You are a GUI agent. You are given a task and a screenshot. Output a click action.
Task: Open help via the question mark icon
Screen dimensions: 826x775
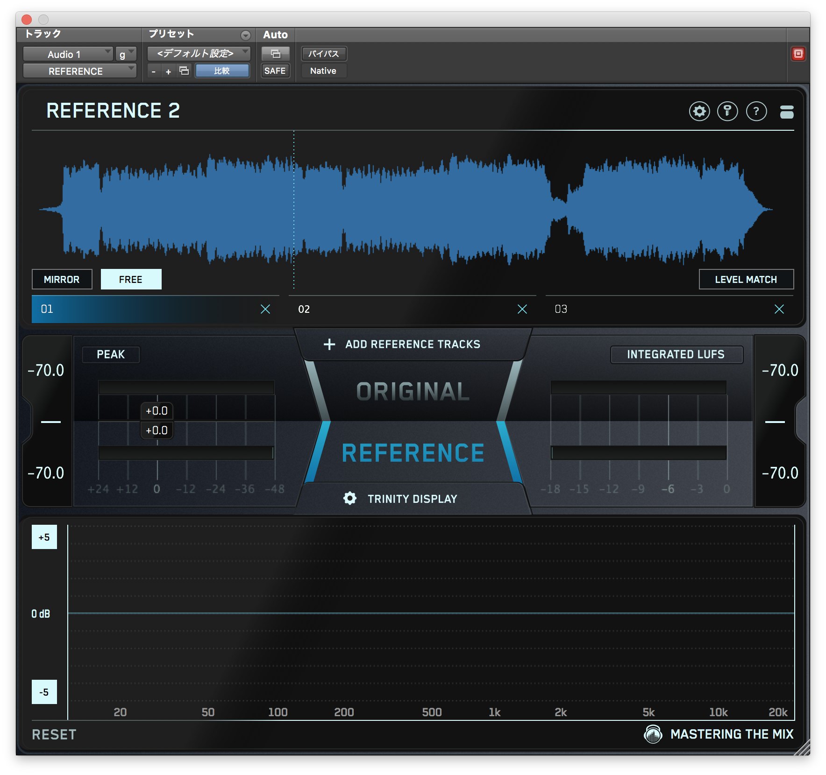coord(756,111)
